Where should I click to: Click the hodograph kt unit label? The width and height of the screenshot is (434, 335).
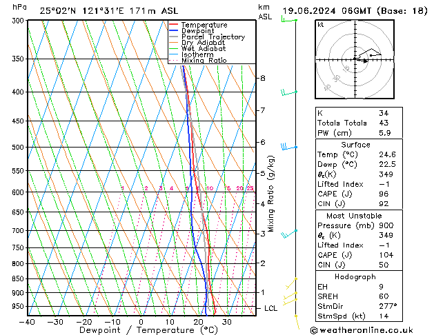coord(321,25)
